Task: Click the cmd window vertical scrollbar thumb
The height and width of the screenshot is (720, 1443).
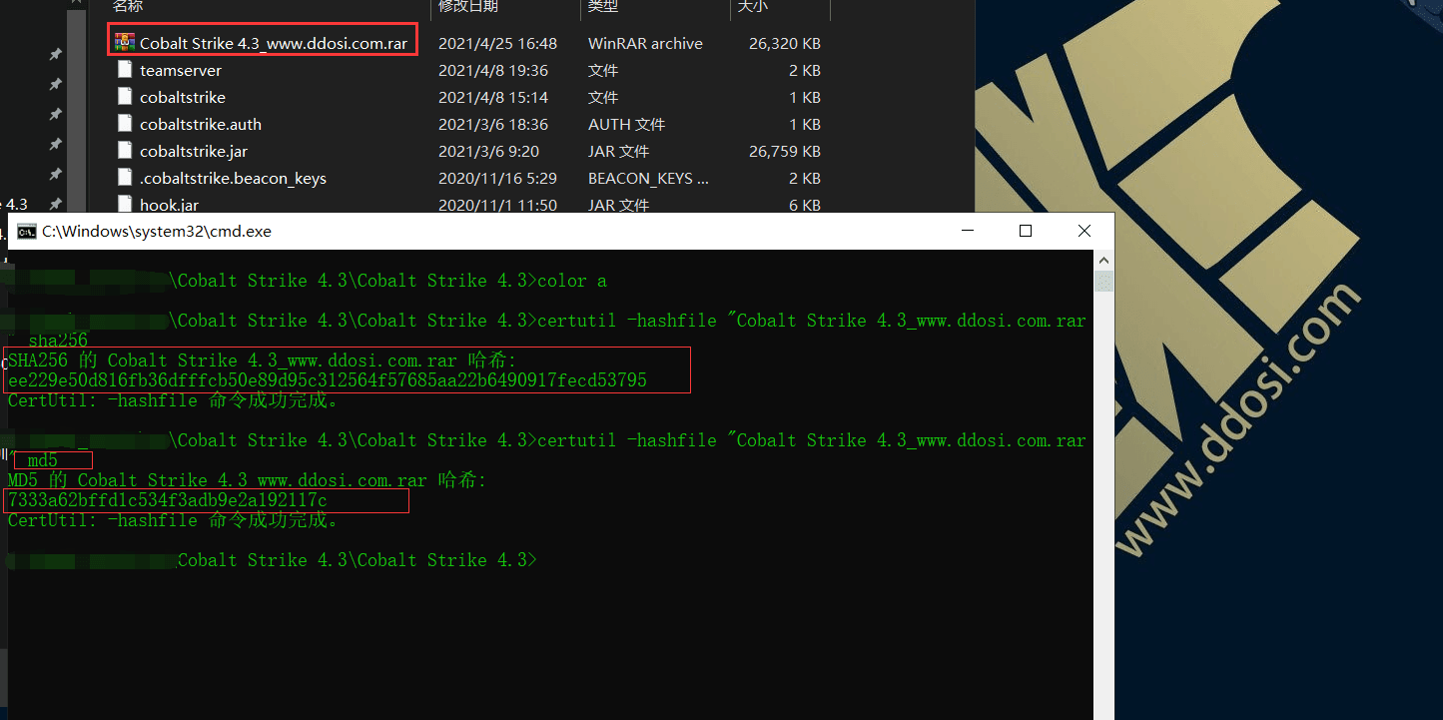Action: (1104, 280)
